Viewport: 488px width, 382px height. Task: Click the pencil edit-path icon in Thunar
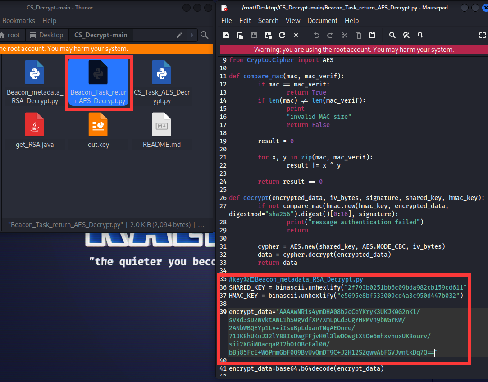(x=179, y=35)
